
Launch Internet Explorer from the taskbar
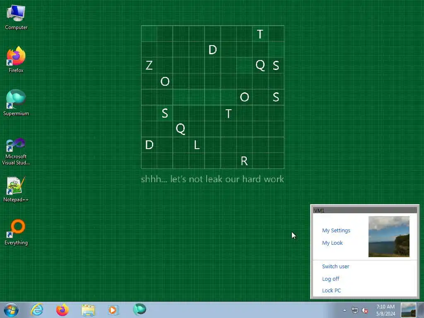(37, 310)
